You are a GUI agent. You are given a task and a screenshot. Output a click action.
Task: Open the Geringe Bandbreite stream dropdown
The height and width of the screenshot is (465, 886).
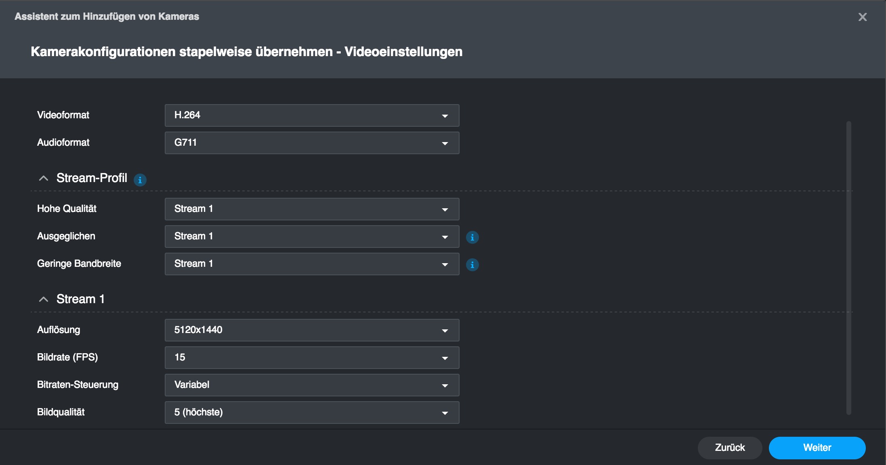click(x=312, y=264)
